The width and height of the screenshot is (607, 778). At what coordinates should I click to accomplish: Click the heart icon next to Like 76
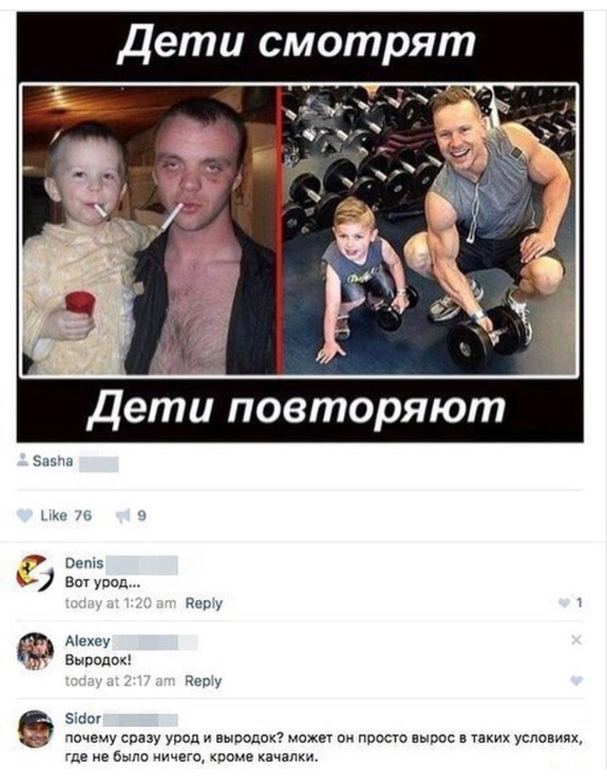[x=23, y=516]
